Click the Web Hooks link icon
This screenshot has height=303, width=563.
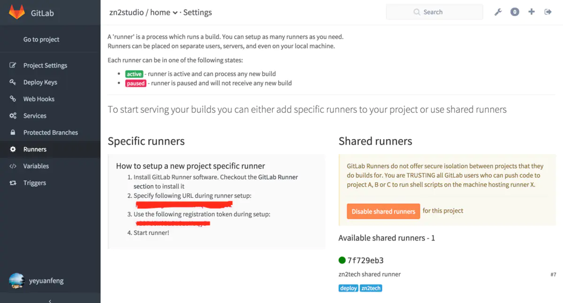click(13, 99)
